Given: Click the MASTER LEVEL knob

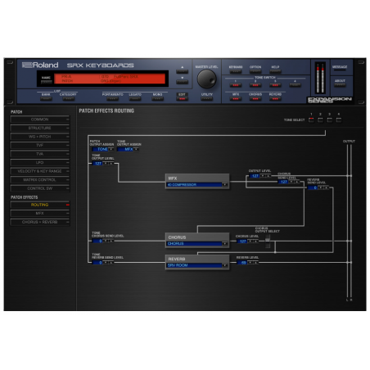Looking at the screenshot, I should tap(206, 79).
